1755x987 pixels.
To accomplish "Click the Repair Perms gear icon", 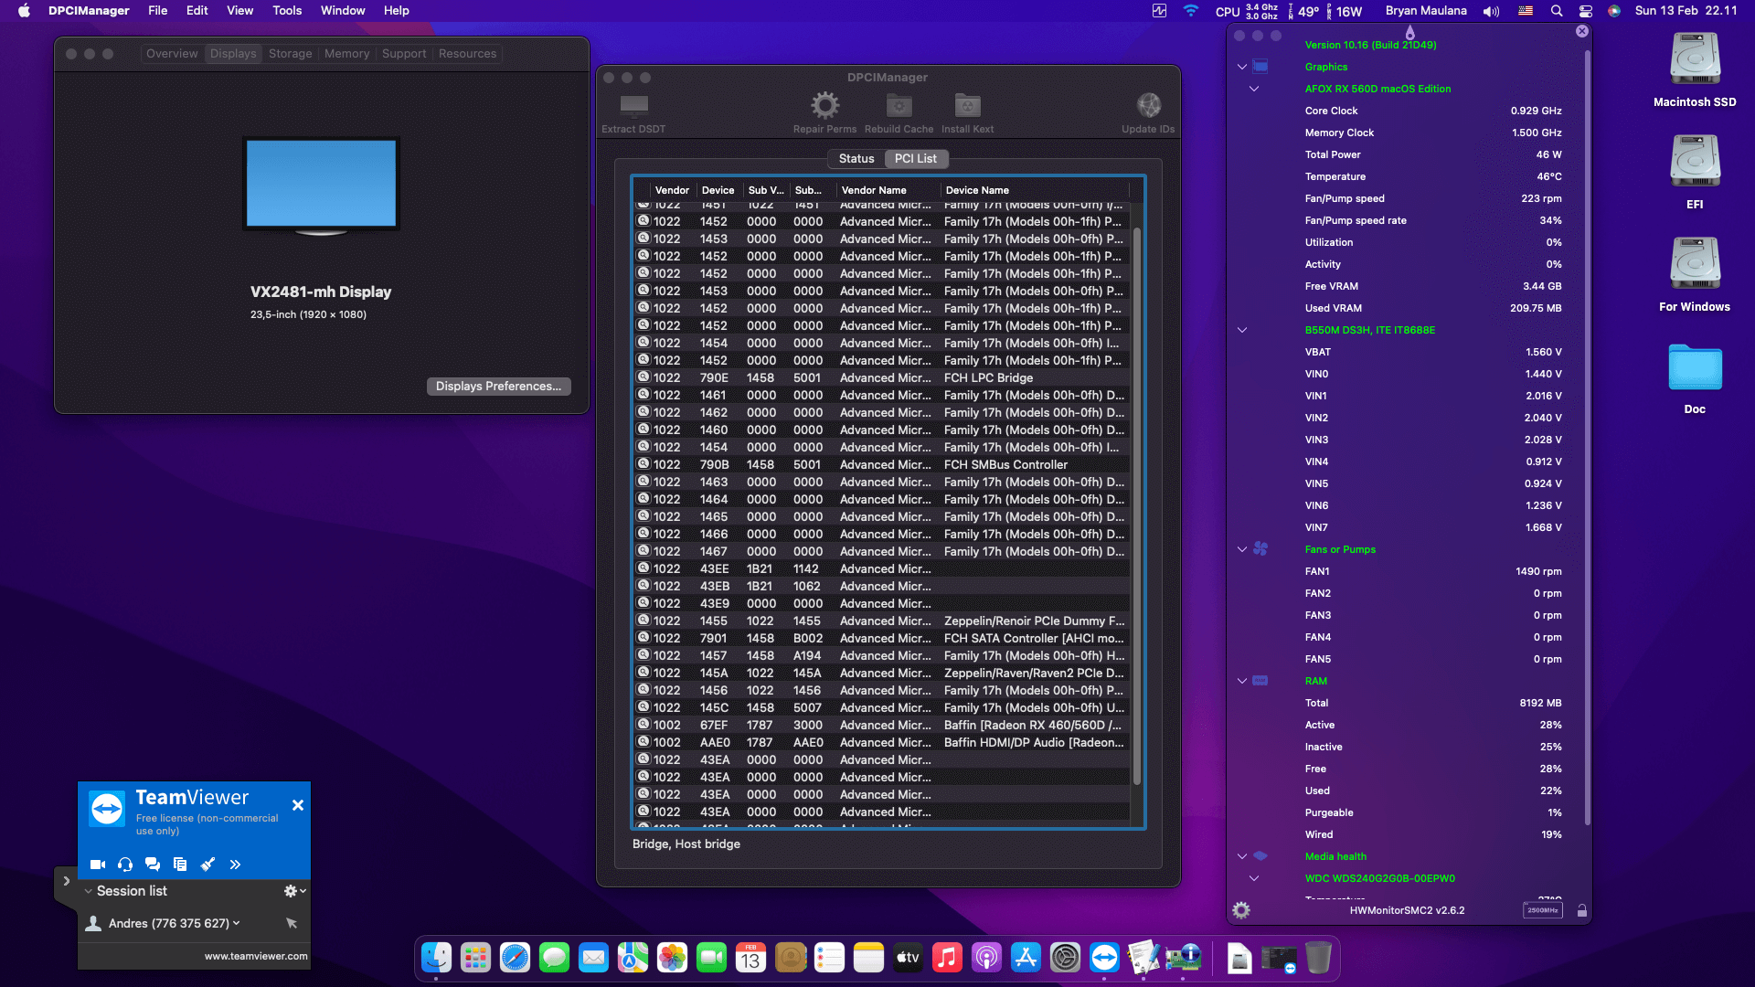I will tap(824, 105).
